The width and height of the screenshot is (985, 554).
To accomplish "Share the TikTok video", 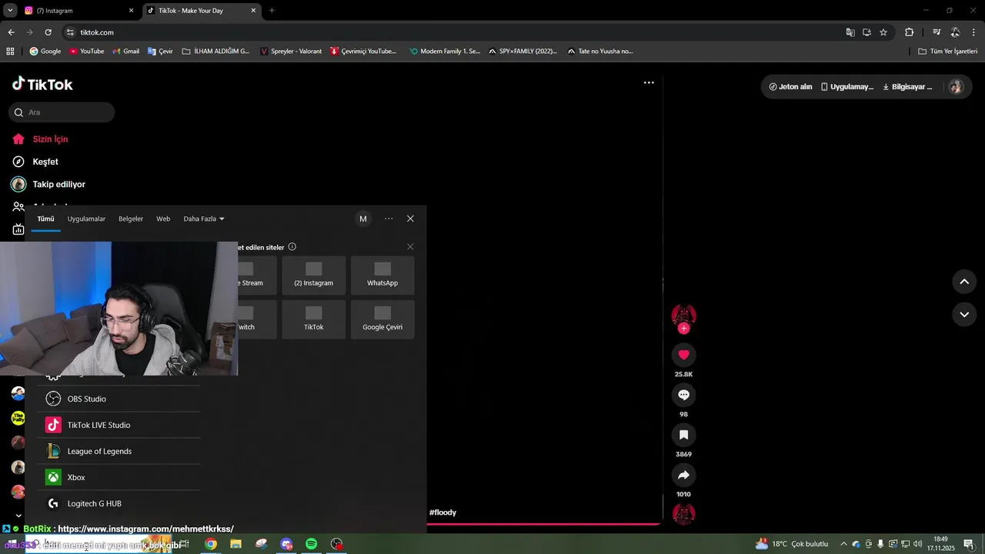I will click(683, 475).
